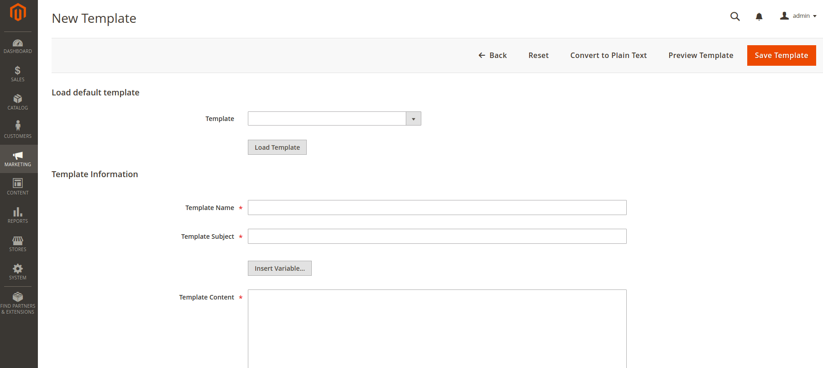Screen dimensions: 823x368
Task: Open the Sales sidebar menu
Action: tap(18, 74)
